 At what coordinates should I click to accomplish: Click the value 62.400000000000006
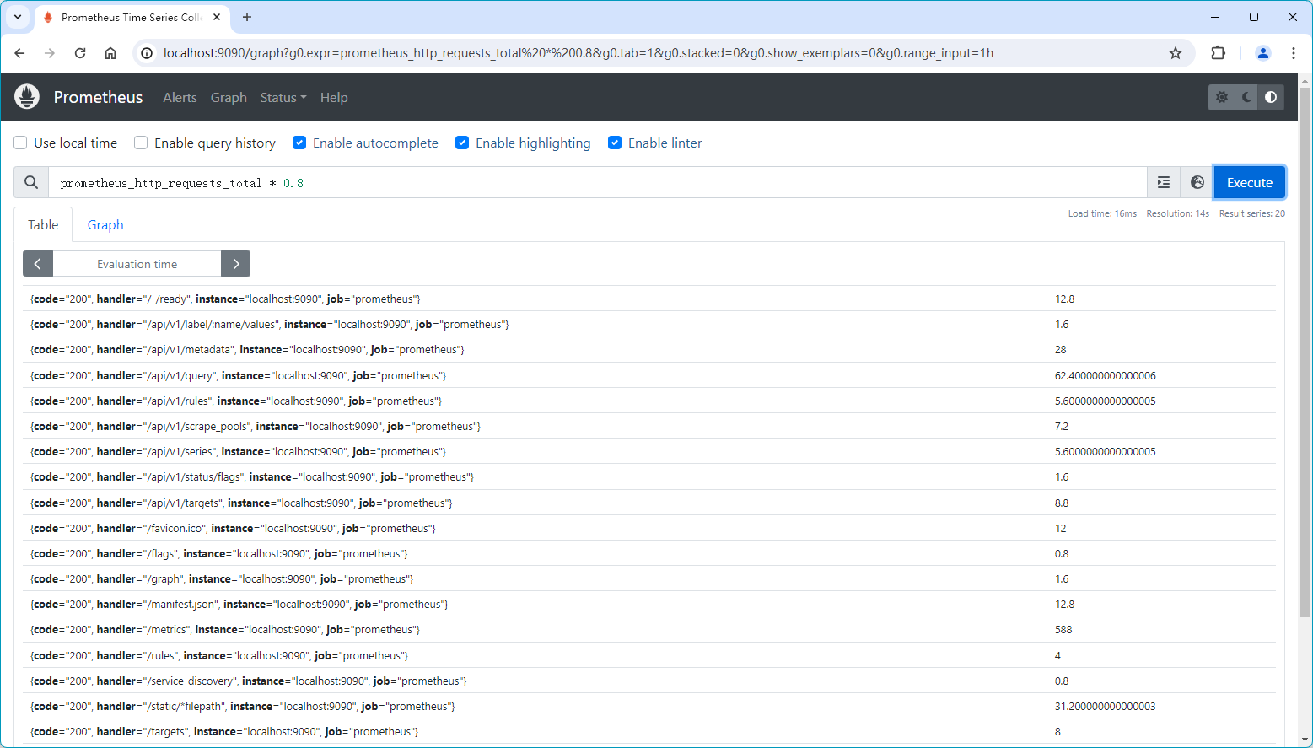pos(1106,375)
